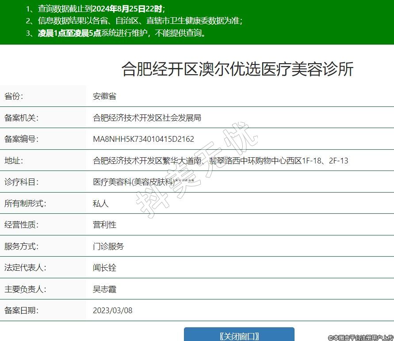Image resolution: width=394 pixels, height=341 pixels.
Task: Click the 诊疗科目 row label
Action: (x=22, y=182)
